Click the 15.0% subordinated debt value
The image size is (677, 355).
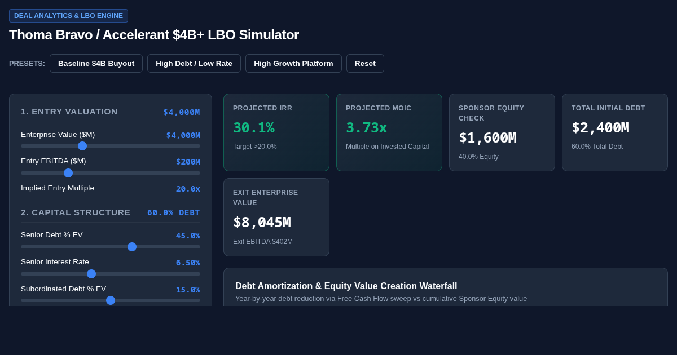click(x=188, y=290)
